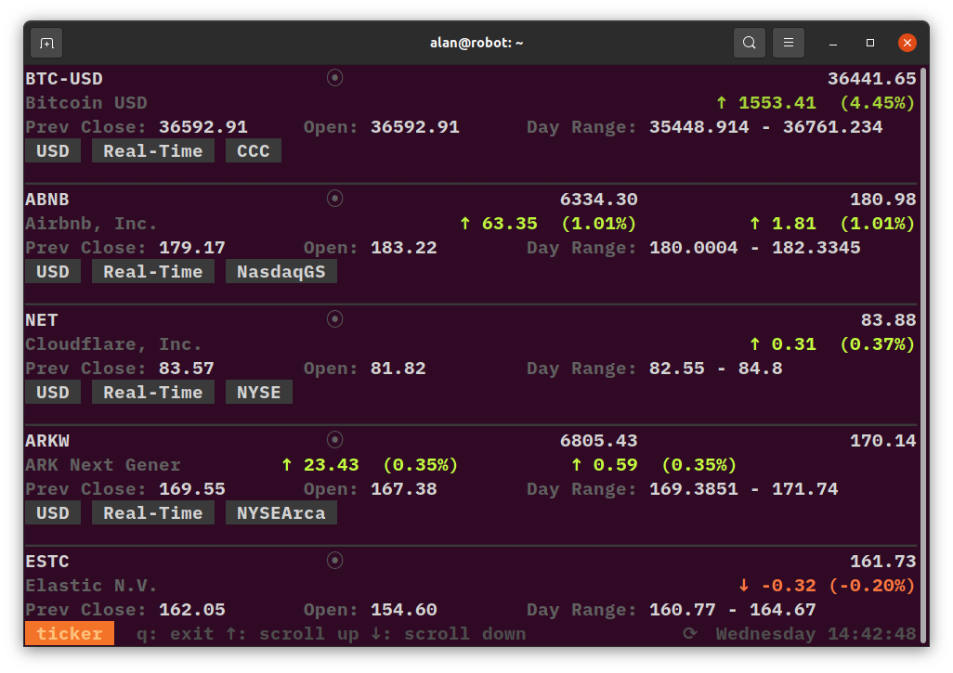Click the green up arrow beside 1553.41
Screen dimensions: 953x673
tap(722, 103)
